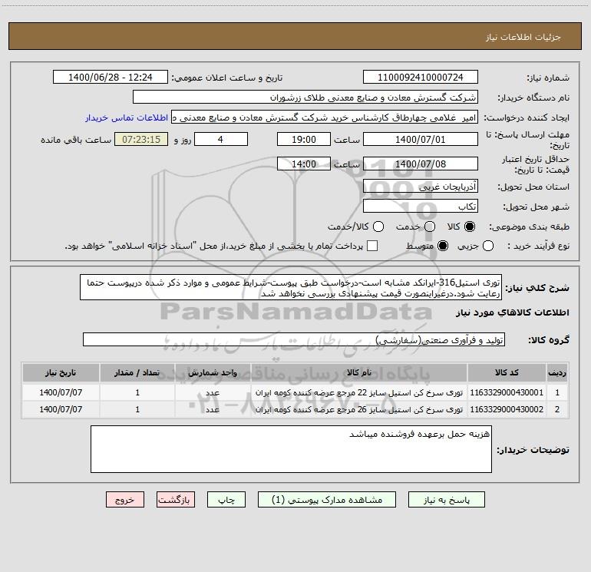Click the quantity cell in row 1

137,392
